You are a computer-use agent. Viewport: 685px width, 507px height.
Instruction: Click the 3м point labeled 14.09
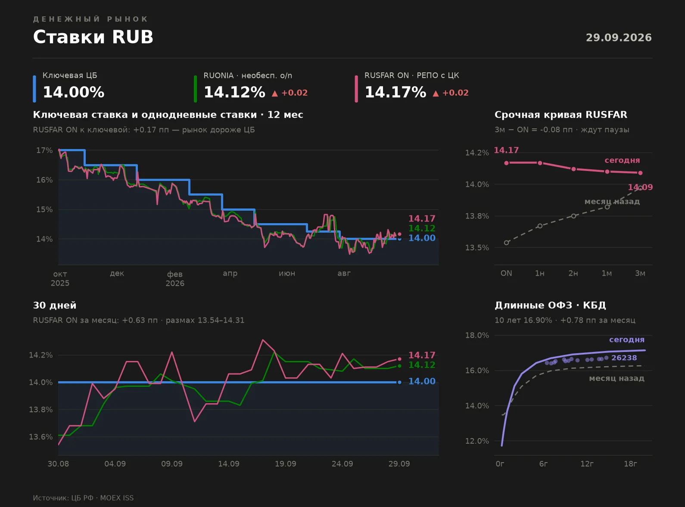tap(640, 173)
